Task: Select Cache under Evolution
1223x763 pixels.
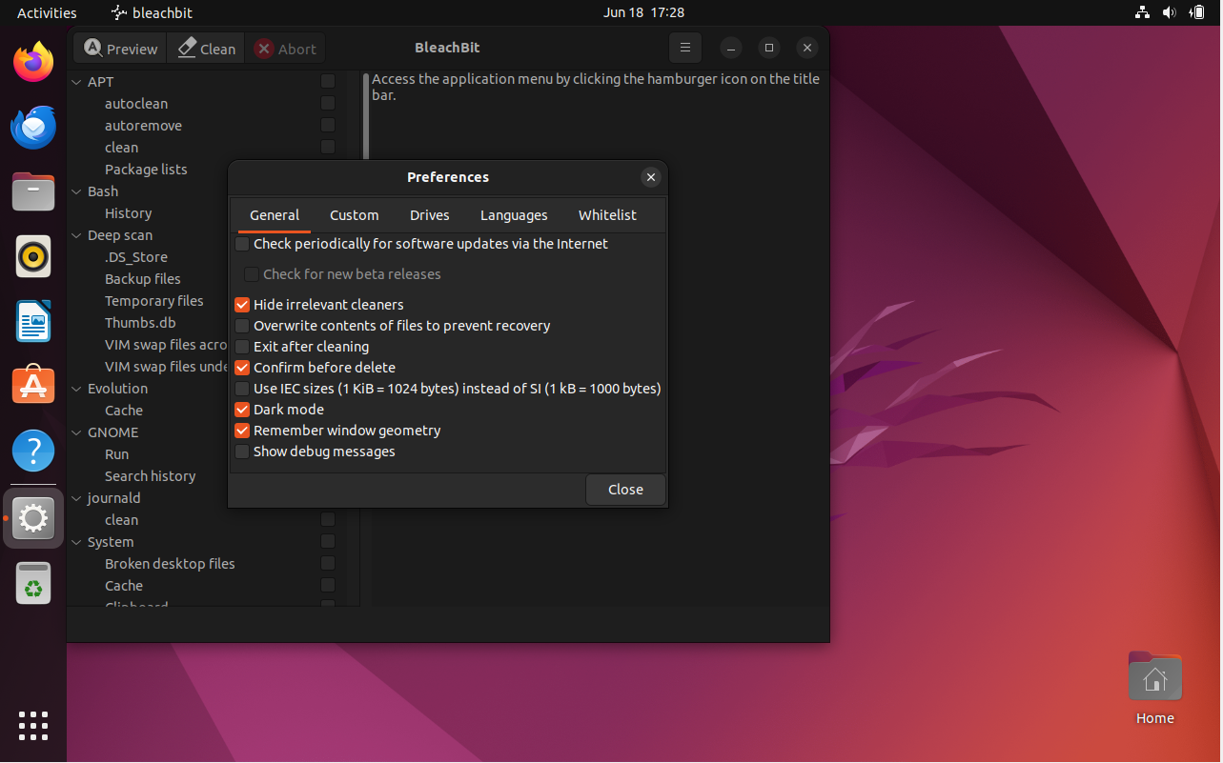Action: tap(124, 411)
